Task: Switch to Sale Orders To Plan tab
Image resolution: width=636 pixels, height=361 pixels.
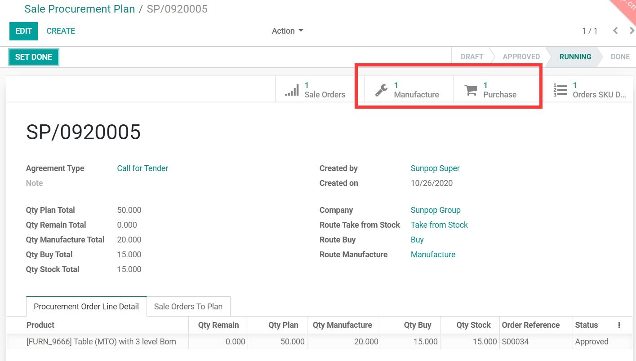Action: pos(188,307)
